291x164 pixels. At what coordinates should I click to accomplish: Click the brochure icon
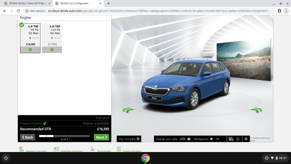point(56,149)
